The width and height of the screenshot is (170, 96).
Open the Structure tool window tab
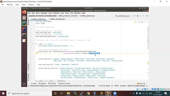(28, 67)
